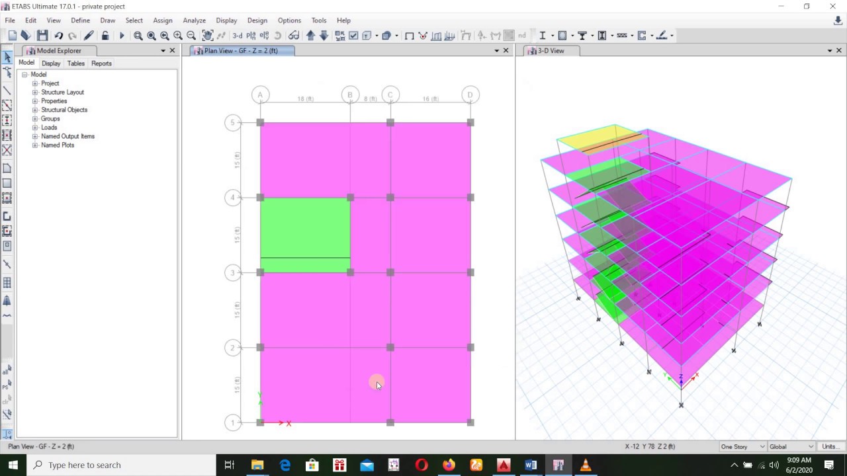Select the Plan View - GF tab
Image resolution: width=847 pixels, height=476 pixels.
[241, 51]
